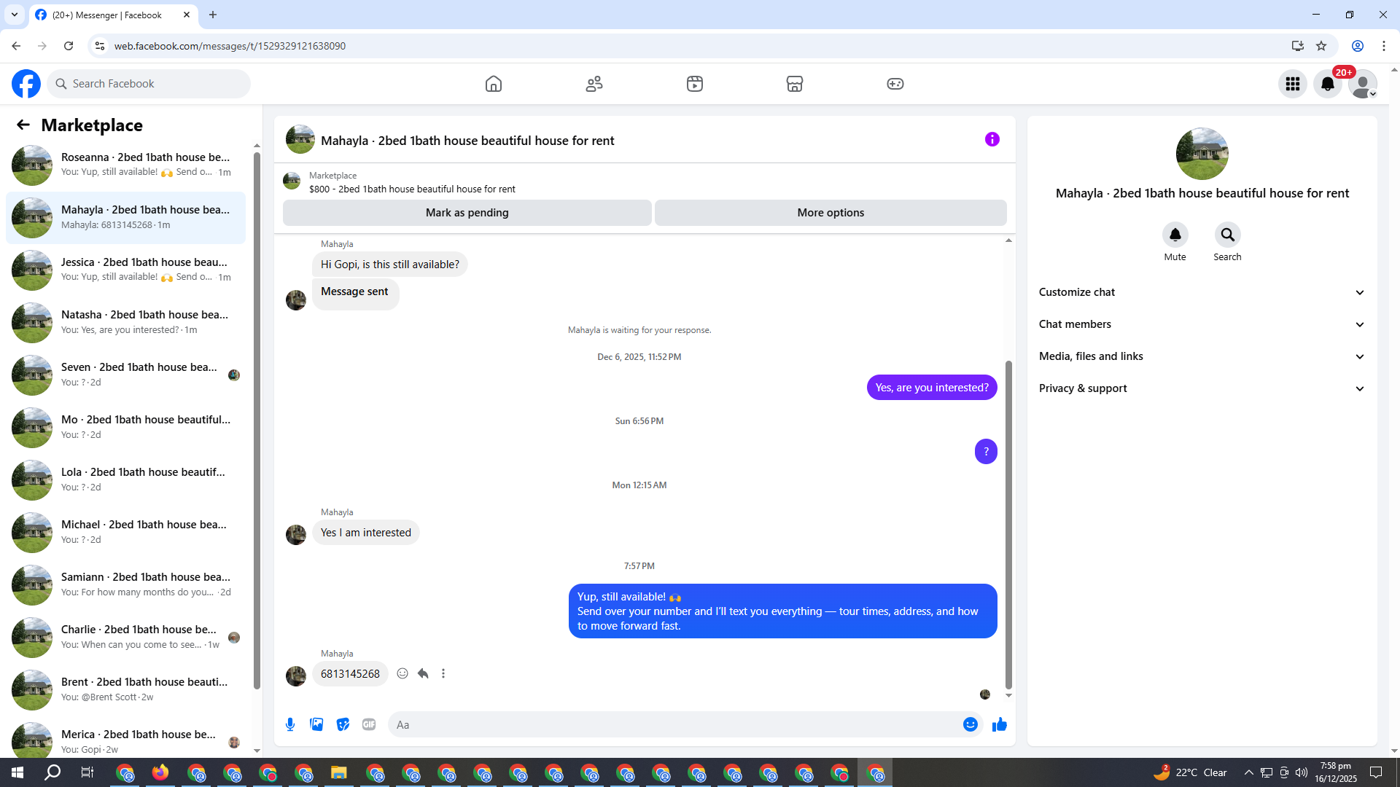Open the Brent conversation
The width and height of the screenshot is (1400, 787).
pos(125,690)
